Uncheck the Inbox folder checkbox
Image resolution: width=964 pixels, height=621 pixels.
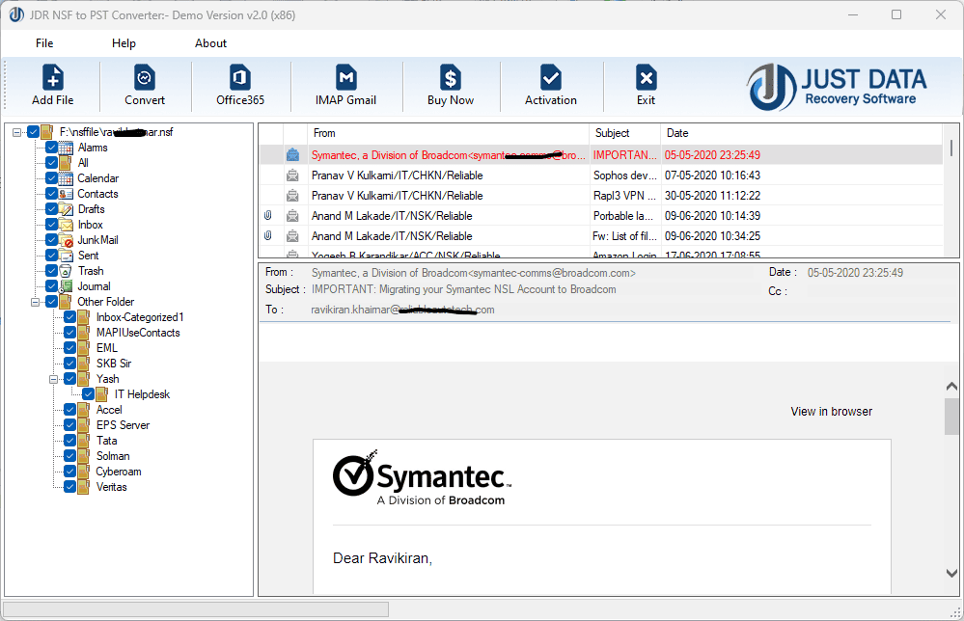tap(52, 225)
